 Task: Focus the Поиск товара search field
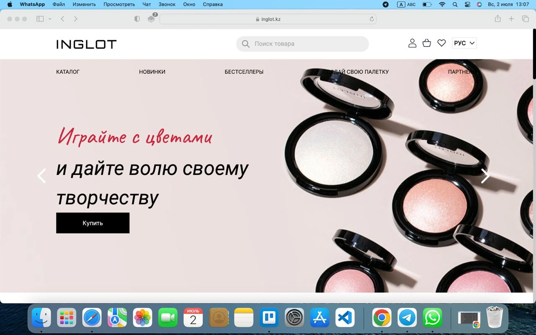tap(302, 44)
